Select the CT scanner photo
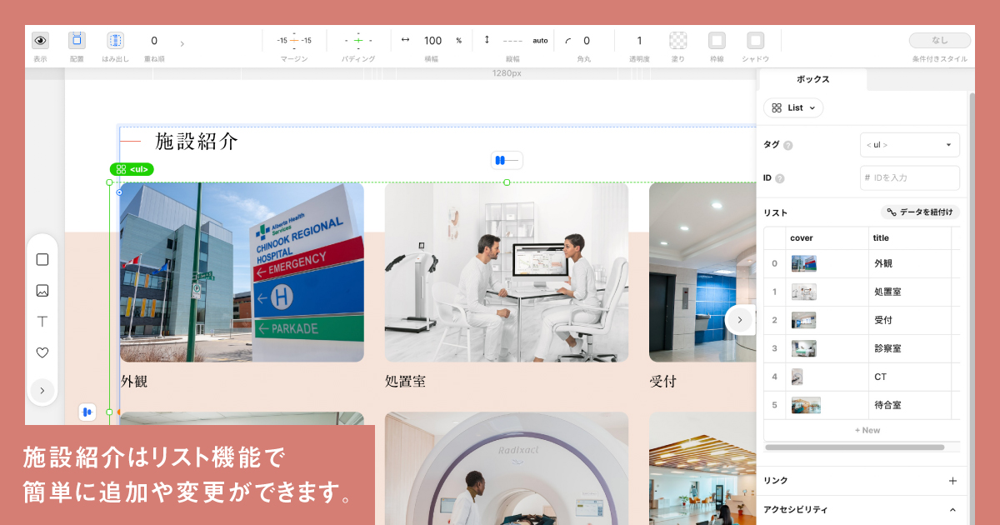Screen dimensions: 1000x525 pos(507,468)
